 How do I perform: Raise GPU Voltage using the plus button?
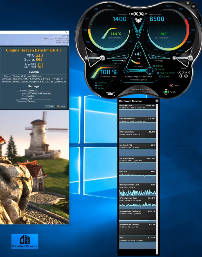(x=150, y=71)
